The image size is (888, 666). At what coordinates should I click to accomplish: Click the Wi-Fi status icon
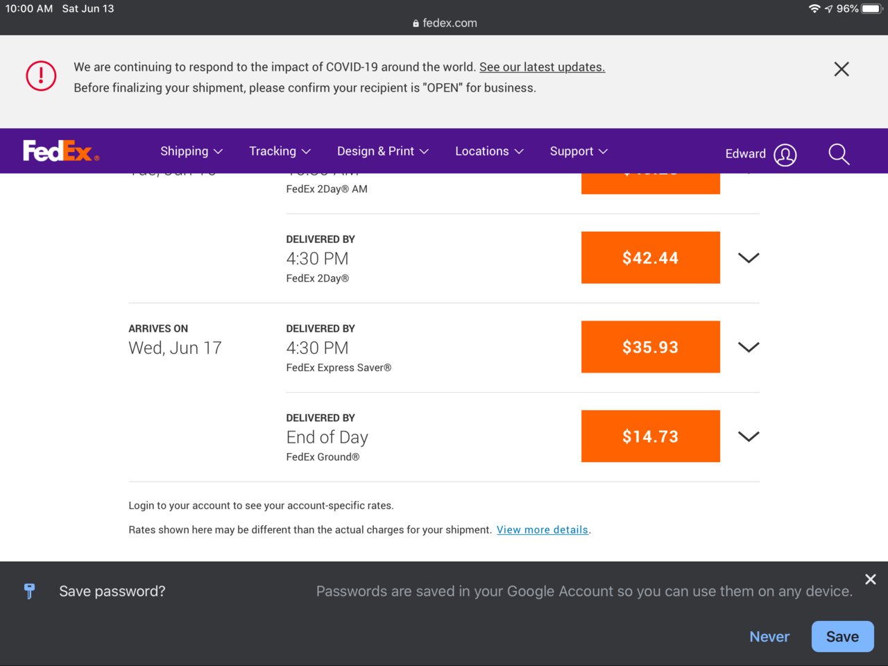point(814,8)
